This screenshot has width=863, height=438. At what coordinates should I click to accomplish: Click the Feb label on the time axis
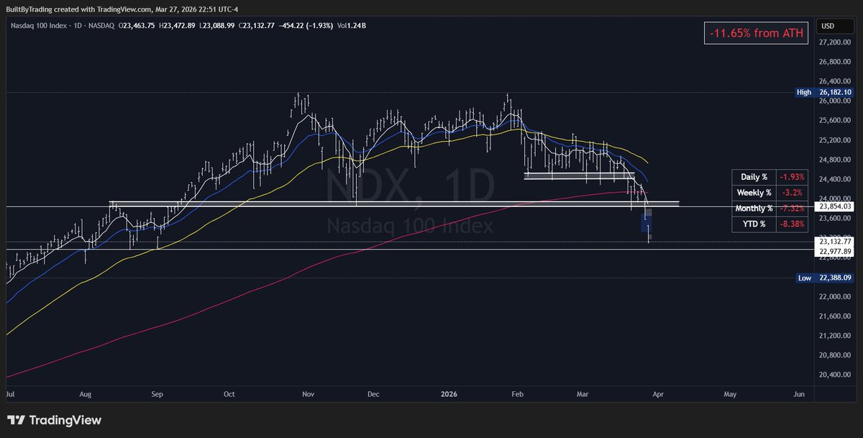(x=518, y=394)
